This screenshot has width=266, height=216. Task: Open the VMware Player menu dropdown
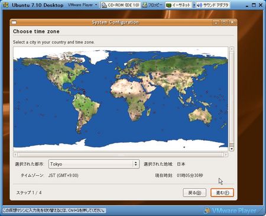click(x=83, y=5)
